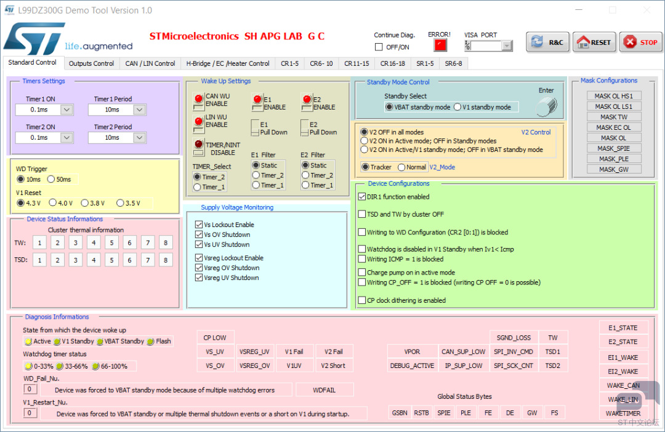
Task: Select WD Trigger 50ms option
Action: tap(51, 179)
